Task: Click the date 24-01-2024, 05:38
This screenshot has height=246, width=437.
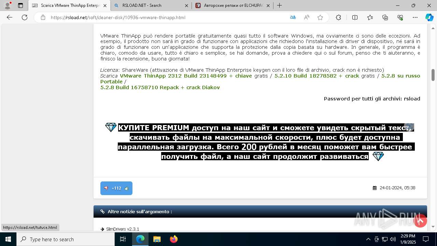Action: pos(397,188)
